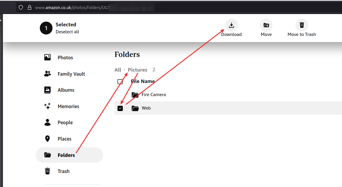This screenshot has width=342, height=187.
Task: Click the padlock site security icon
Action: click(x=30, y=7)
